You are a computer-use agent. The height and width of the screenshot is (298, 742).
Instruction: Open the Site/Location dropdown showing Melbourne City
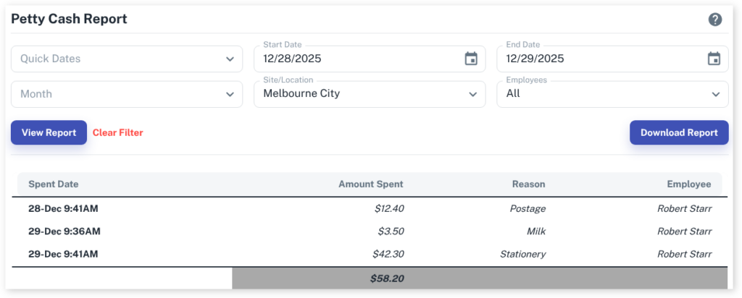tap(370, 94)
